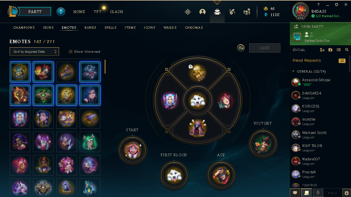
Task: Collapse the GENERAL friends group
Action: pos(293,71)
